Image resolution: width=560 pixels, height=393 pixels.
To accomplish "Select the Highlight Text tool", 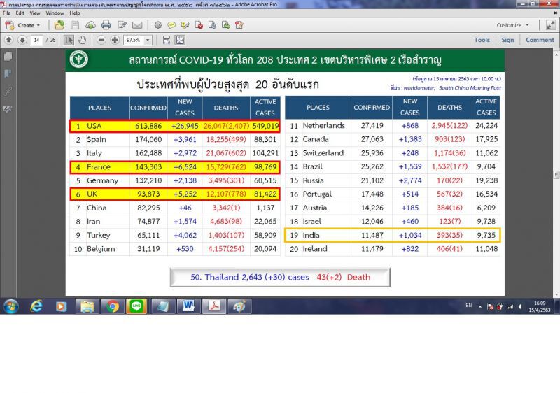I will (185, 25).
